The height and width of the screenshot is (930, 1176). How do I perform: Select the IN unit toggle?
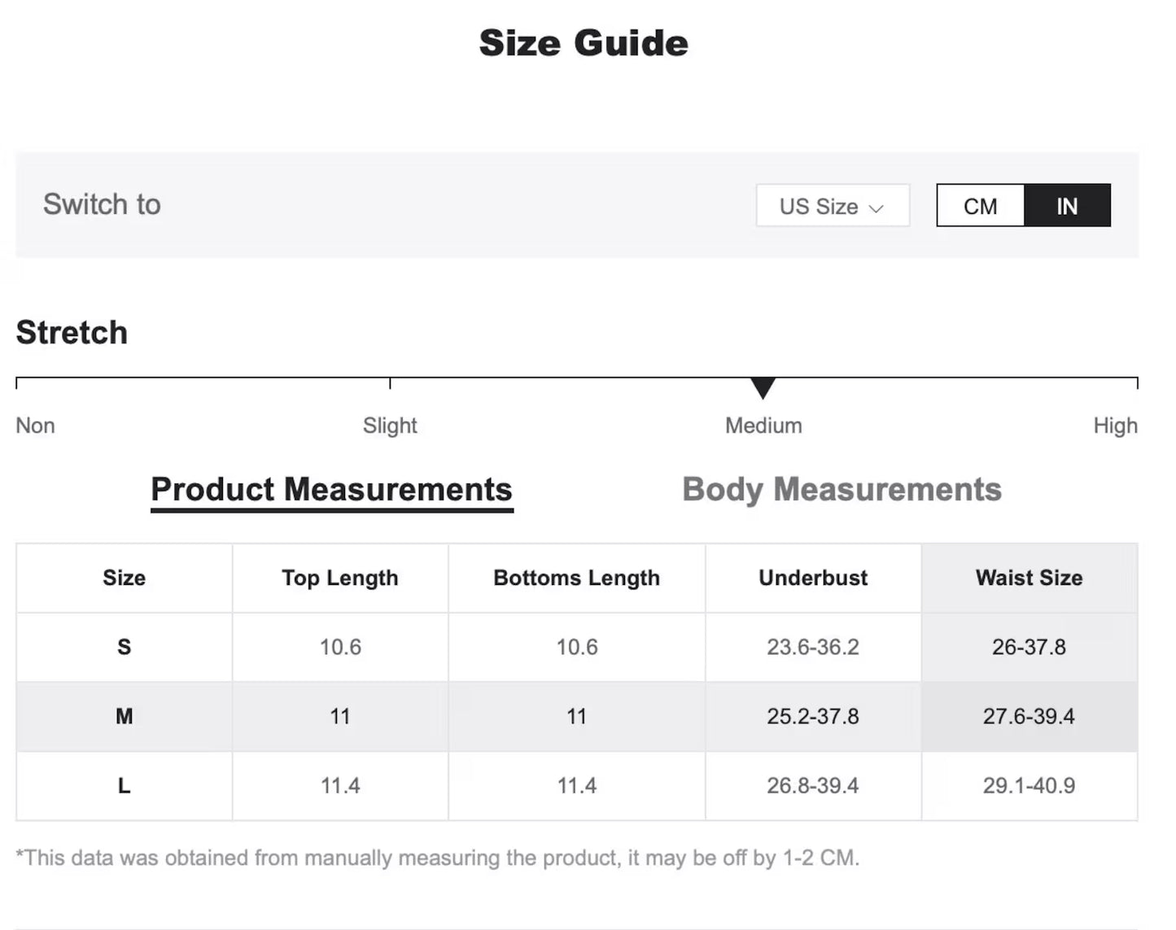(x=1066, y=206)
